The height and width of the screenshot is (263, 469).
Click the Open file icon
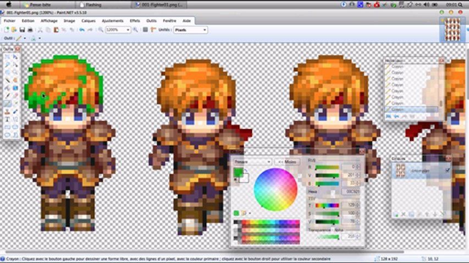(x=14, y=30)
